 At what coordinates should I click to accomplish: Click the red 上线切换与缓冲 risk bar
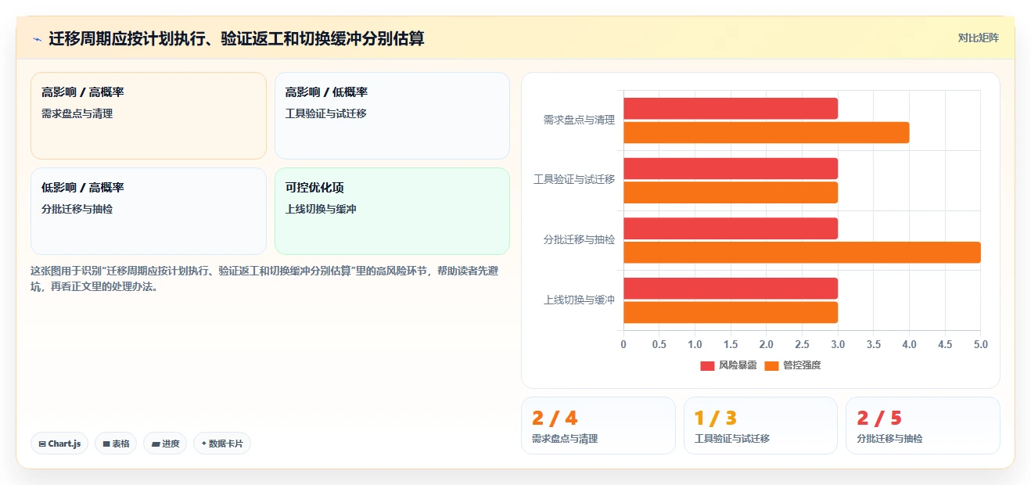click(731, 288)
